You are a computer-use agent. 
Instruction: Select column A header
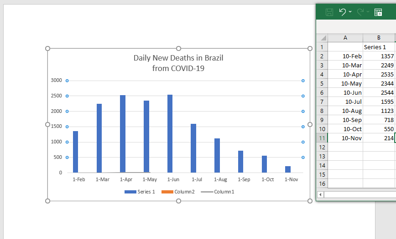(345, 38)
